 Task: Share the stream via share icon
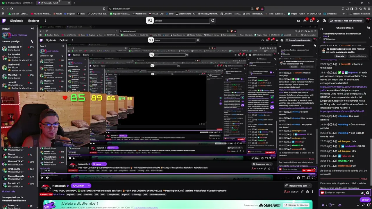pyautogui.click(x=307, y=192)
